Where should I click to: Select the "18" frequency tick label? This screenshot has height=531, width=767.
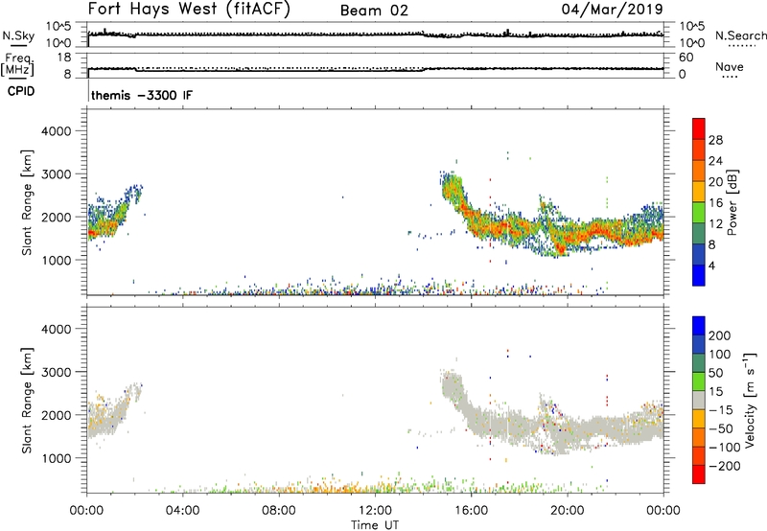(64, 58)
